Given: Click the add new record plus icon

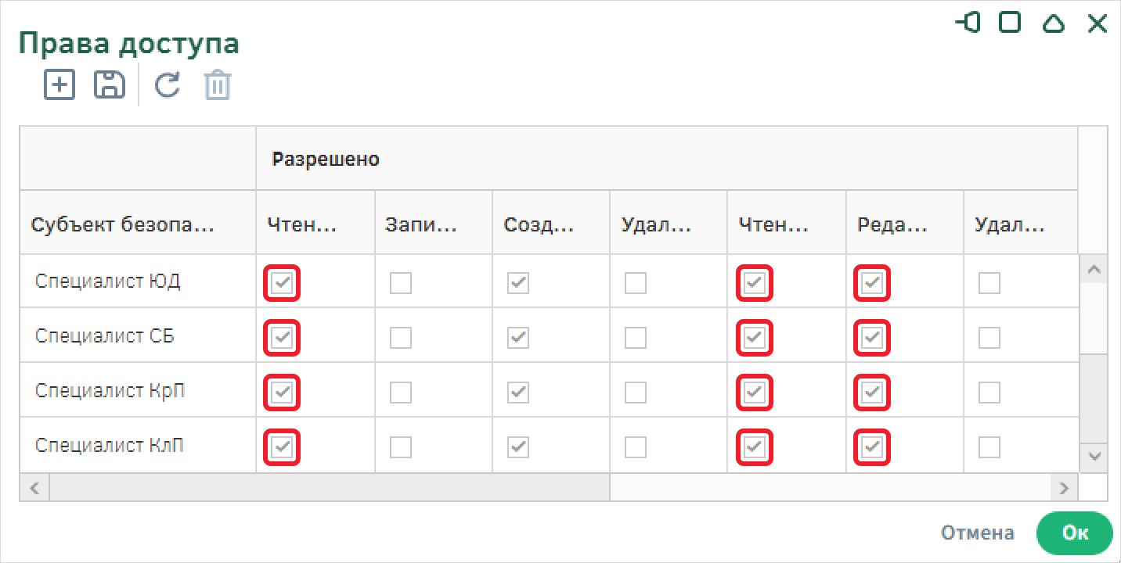Looking at the screenshot, I should pyautogui.click(x=59, y=84).
